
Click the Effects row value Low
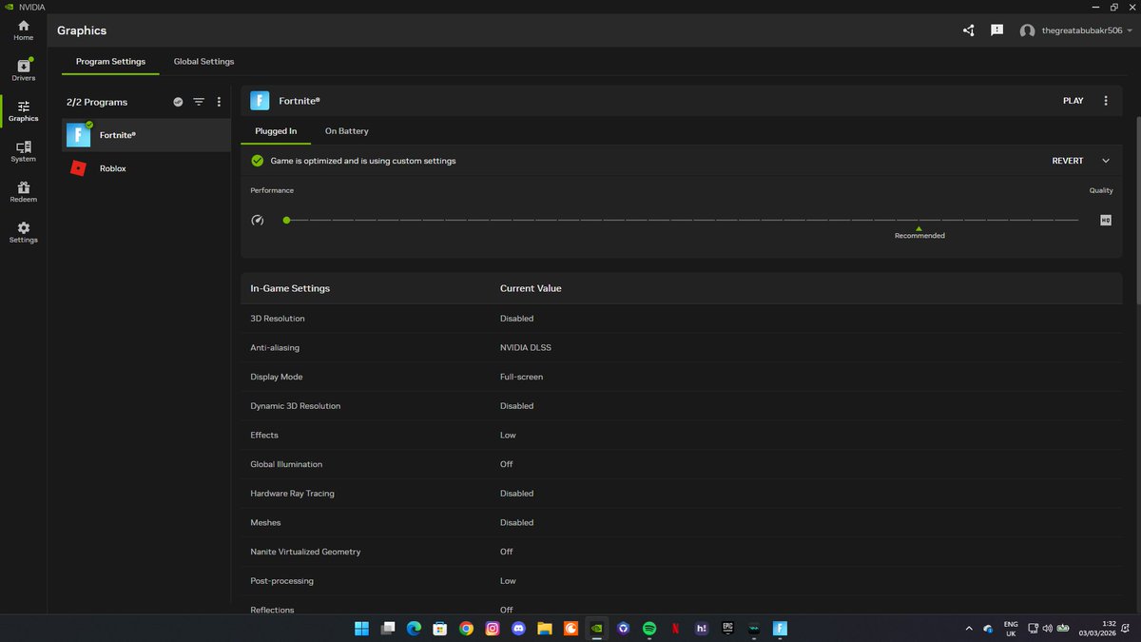point(508,436)
